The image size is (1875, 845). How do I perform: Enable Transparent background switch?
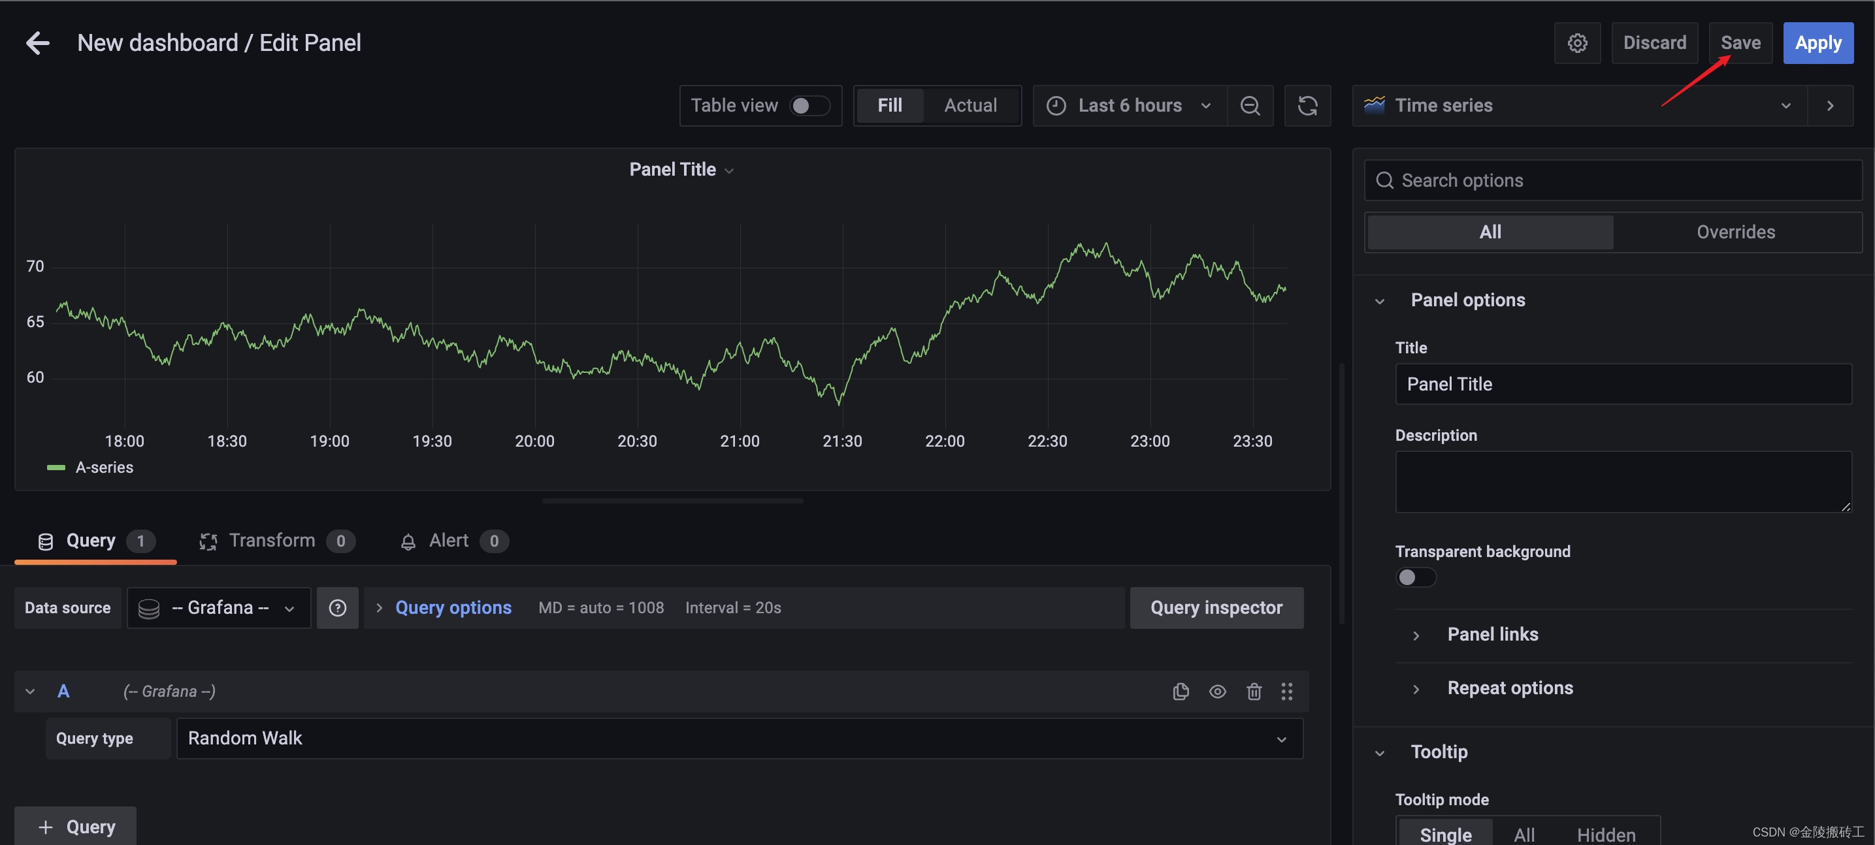[1414, 577]
